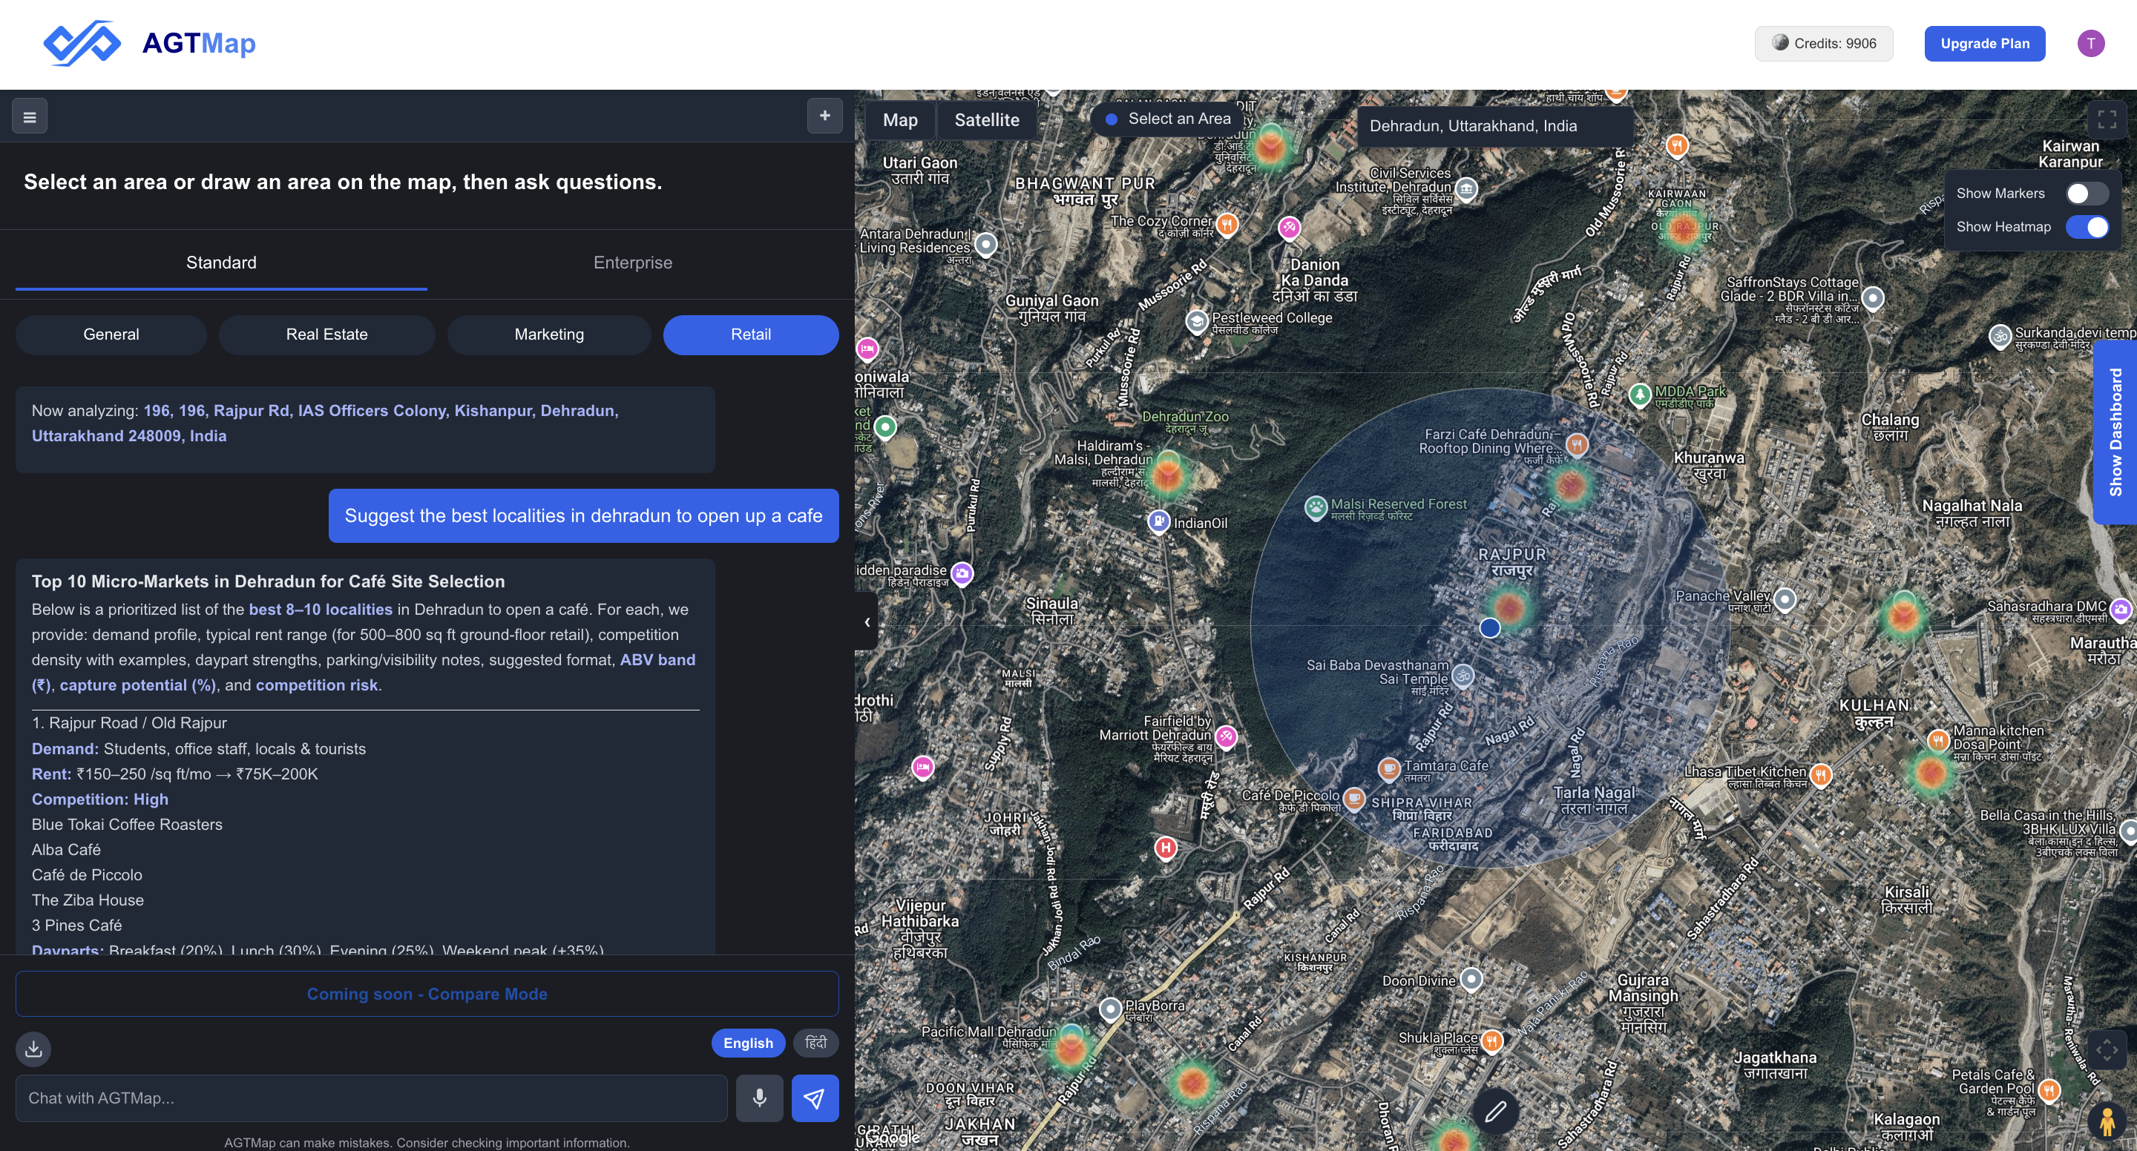Click the download chat icon
This screenshot has height=1151, width=2137.
[33, 1049]
